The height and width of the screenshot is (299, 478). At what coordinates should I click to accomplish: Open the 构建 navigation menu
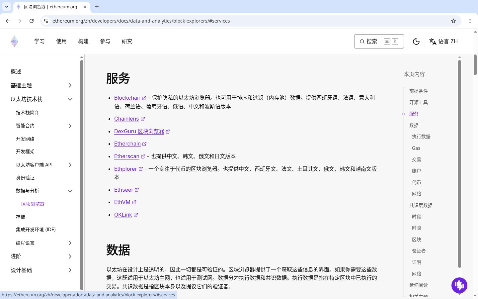(x=83, y=42)
